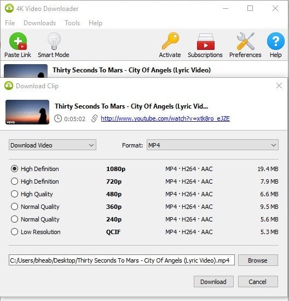Screen dimensions: 289x301
Task: Click the Download Clip dialog logo icon
Action: point(9,86)
